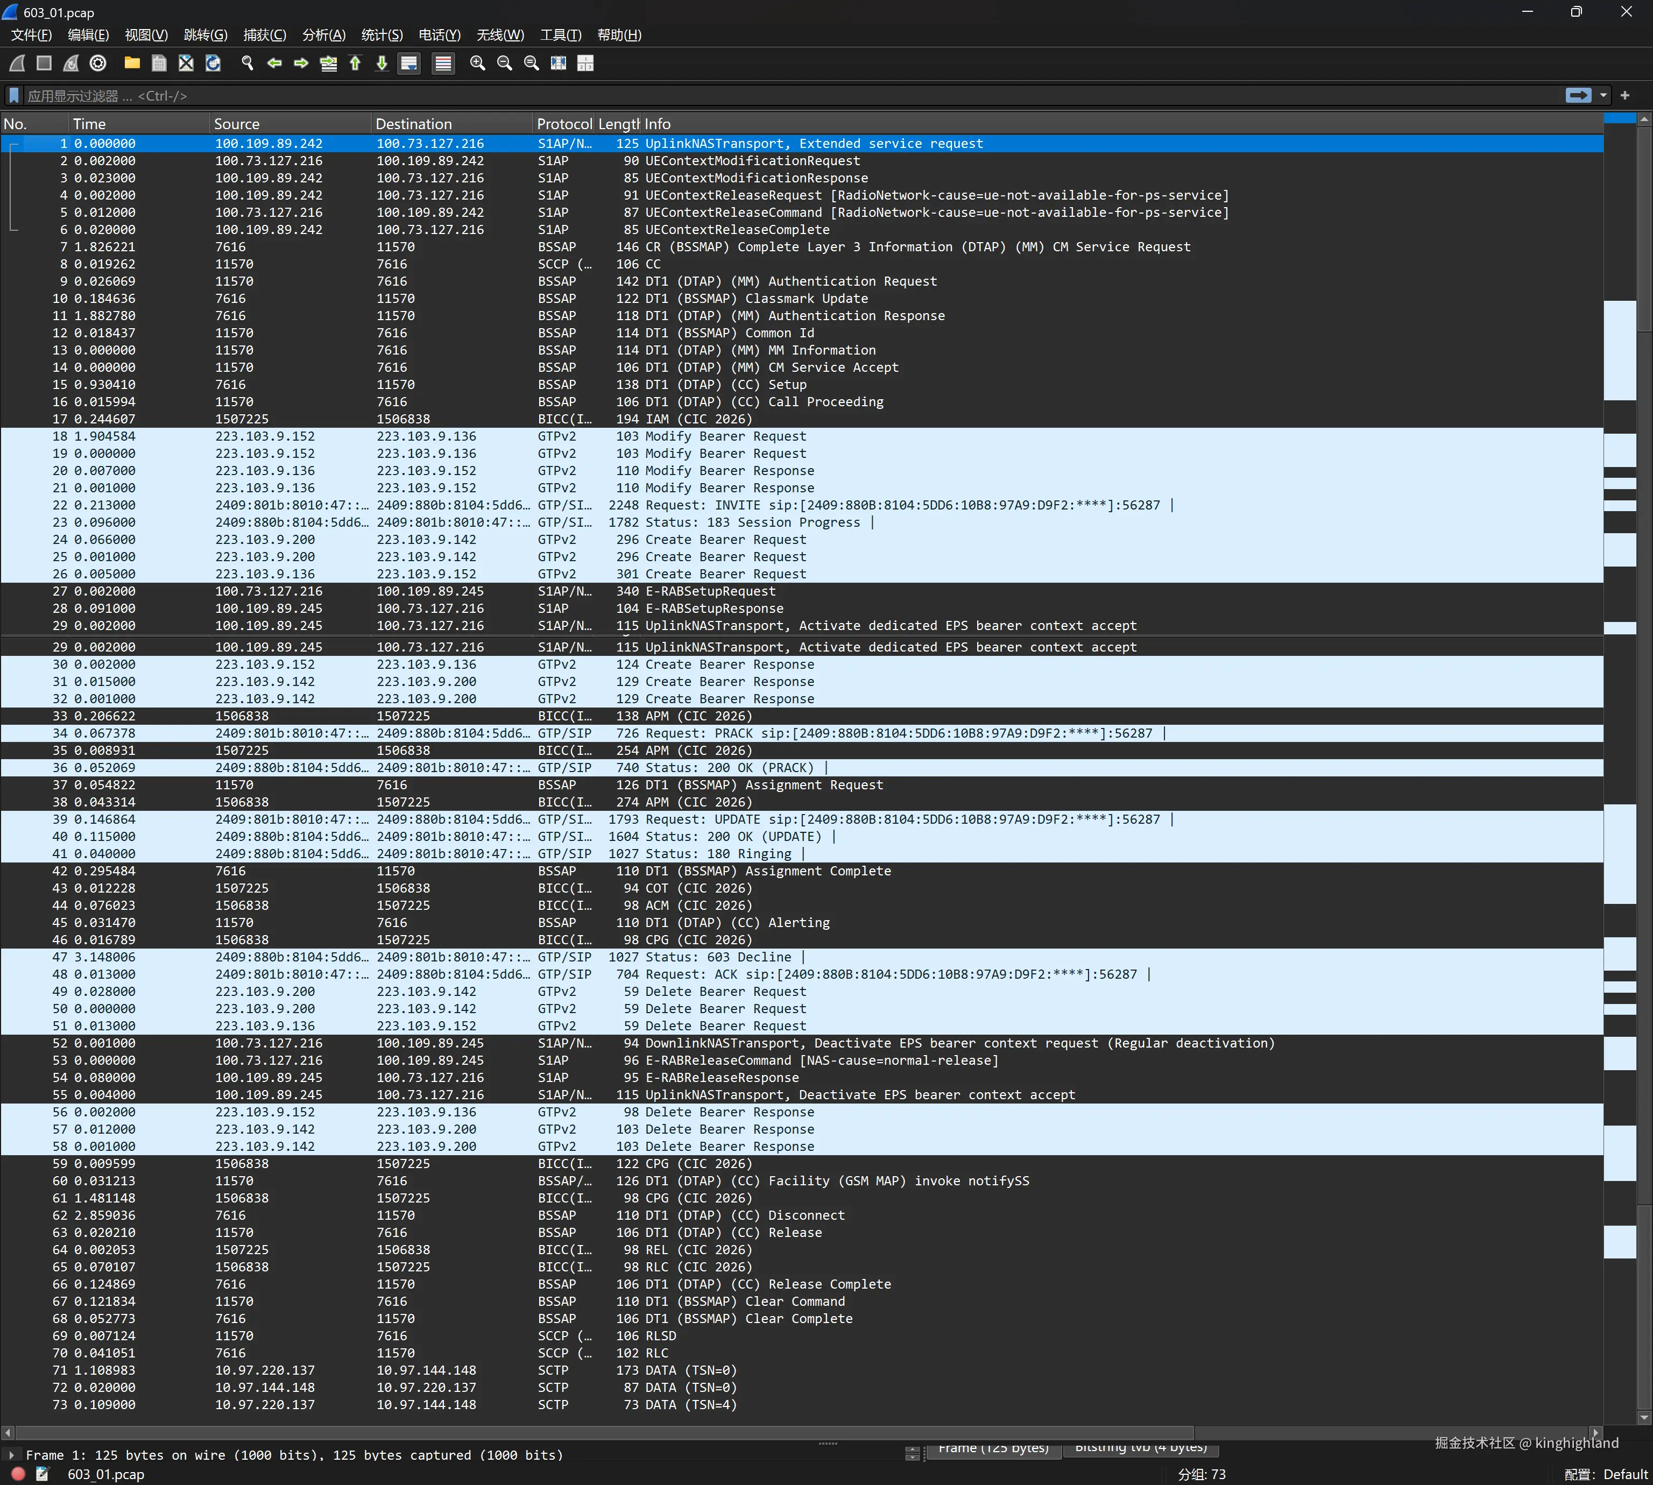Screen dimensions: 1653x1485
Task: Reload the current capture file
Action: [x=213, y=63]
